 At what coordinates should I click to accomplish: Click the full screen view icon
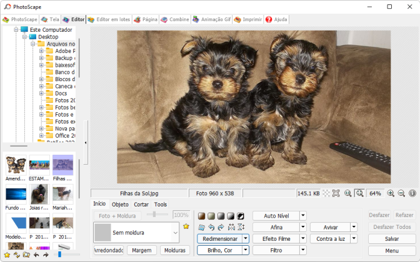click(x=336, y=193)
